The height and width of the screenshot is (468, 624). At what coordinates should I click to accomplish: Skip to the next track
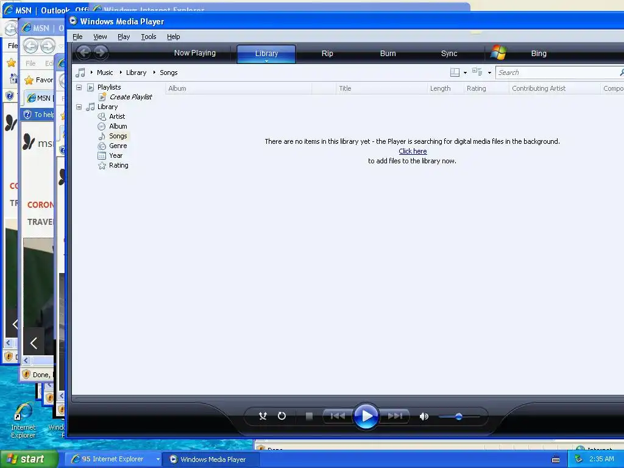pyautogui.click(x=395, y=416)
